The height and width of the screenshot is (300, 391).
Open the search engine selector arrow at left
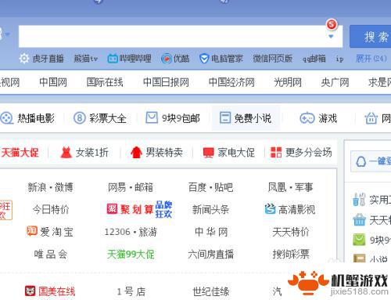pos(7,34)
